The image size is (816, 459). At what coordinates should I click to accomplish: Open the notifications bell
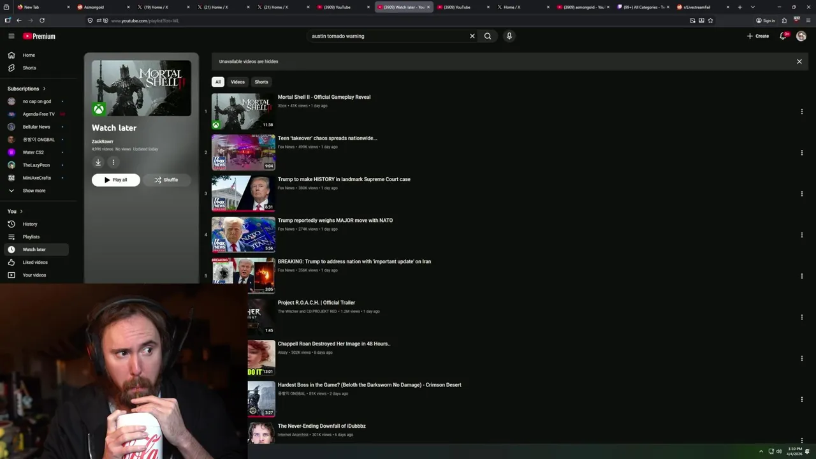point(783,36)
